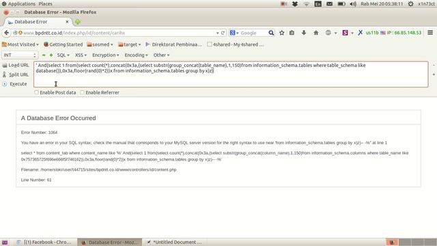Go to the home page icon

click(x=316, y=33)
